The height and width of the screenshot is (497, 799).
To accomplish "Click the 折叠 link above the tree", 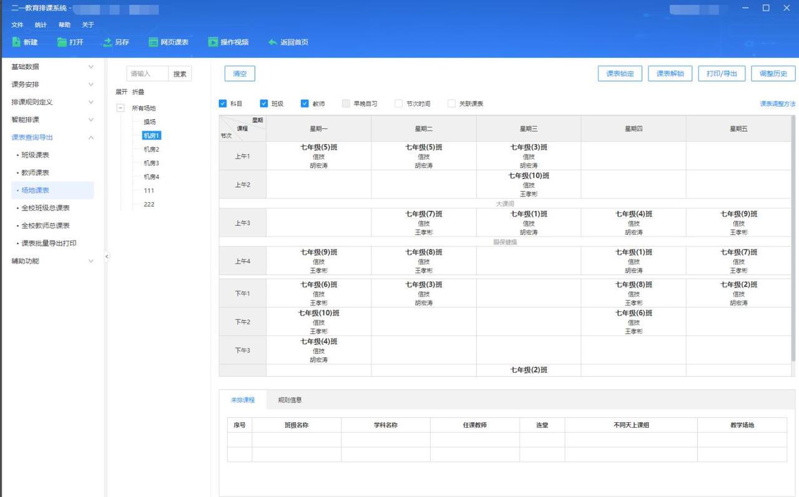I will [x=138, y=92].
